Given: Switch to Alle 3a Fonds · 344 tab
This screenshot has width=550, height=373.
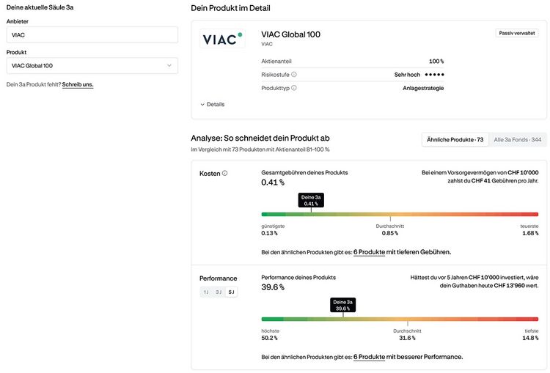Looking at the screenshot, I should coord(518,139).
